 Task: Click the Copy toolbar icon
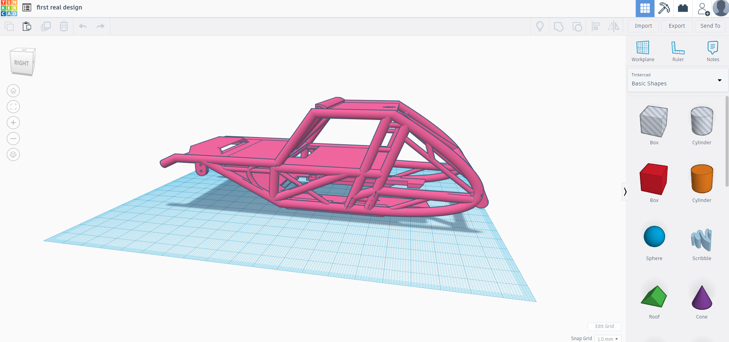point(9,26)
